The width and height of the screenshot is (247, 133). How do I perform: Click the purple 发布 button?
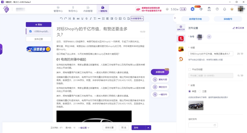point(138,128)
